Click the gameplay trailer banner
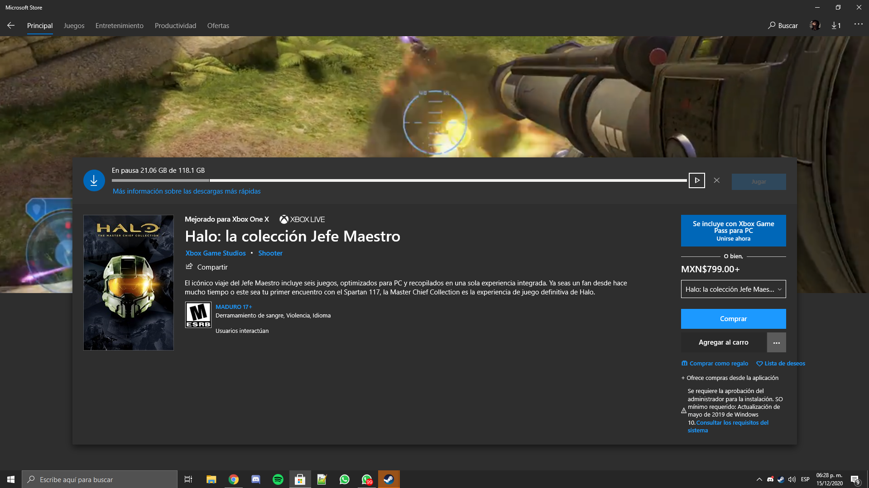Image resolution: width=869 pixels, height=488 pixels. click(x=435, y=97)
